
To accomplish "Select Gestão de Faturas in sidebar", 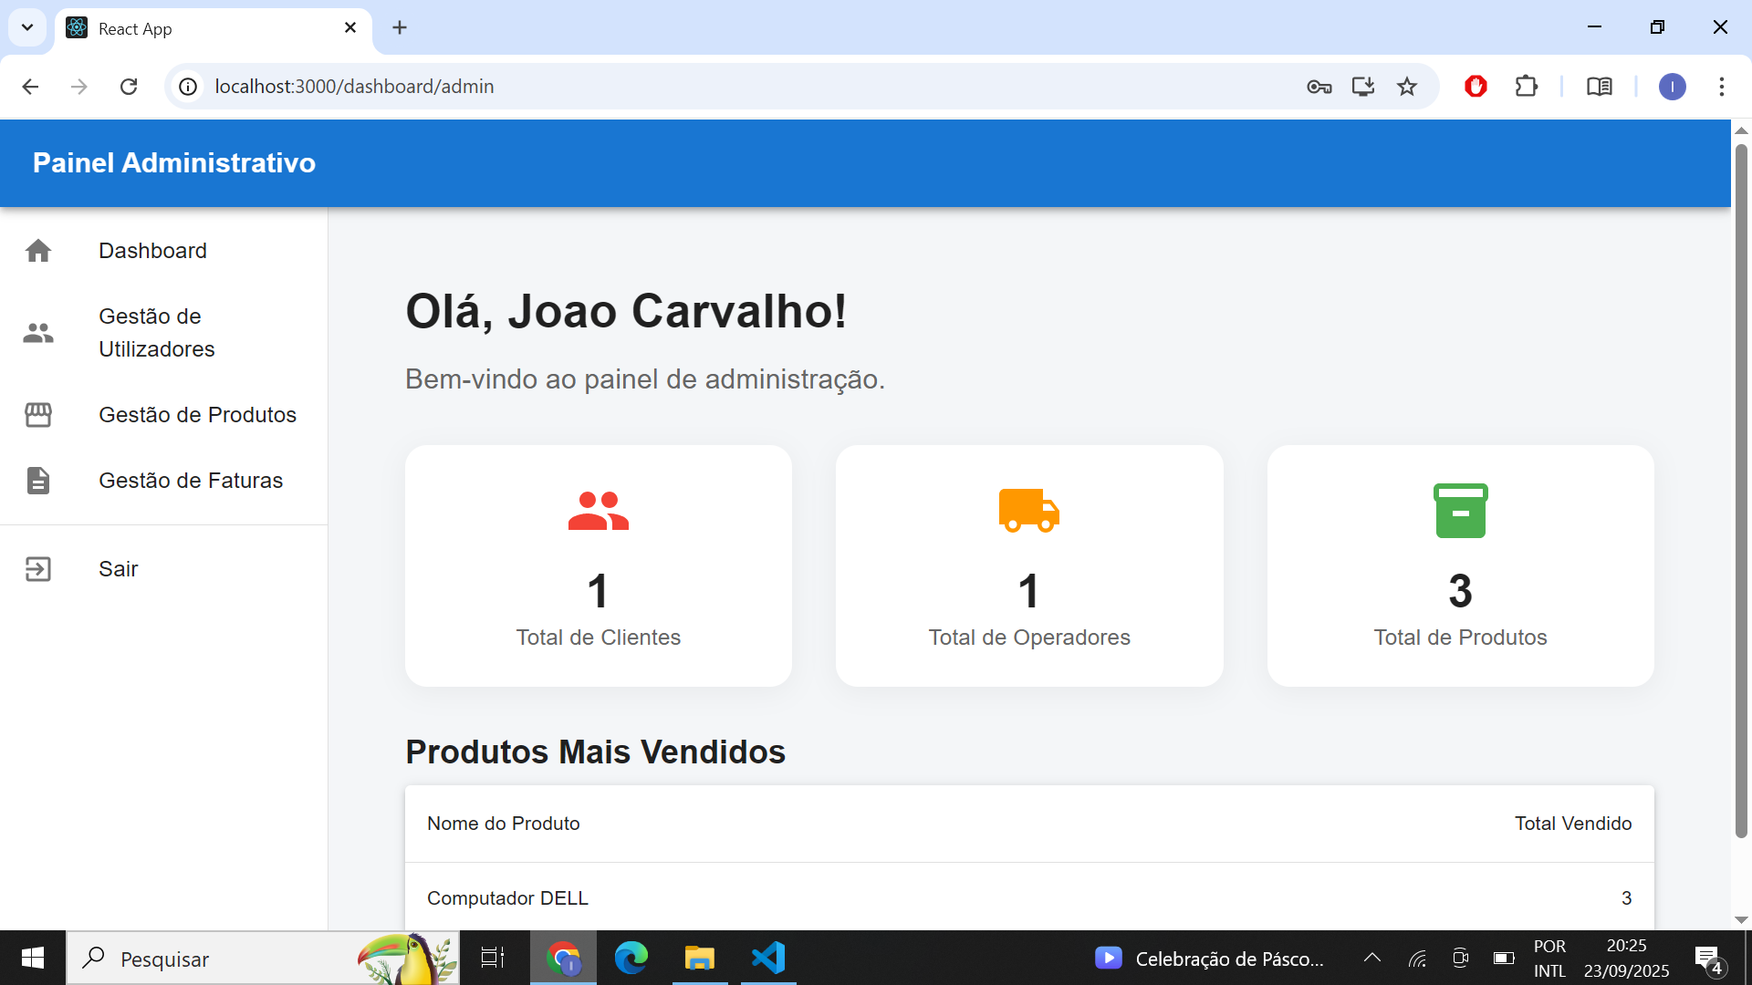I will click(191, 481).
